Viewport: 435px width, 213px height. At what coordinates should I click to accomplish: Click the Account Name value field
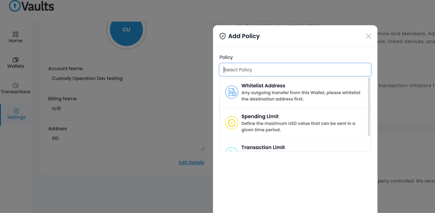tap(126, 78)
